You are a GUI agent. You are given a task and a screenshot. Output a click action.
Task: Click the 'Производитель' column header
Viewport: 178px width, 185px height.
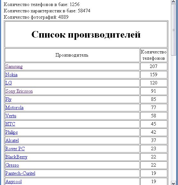(72, 55)
